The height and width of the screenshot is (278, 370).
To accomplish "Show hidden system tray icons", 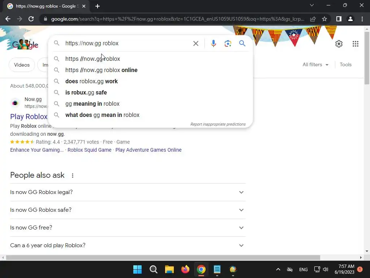I will (x=278, y=269).
